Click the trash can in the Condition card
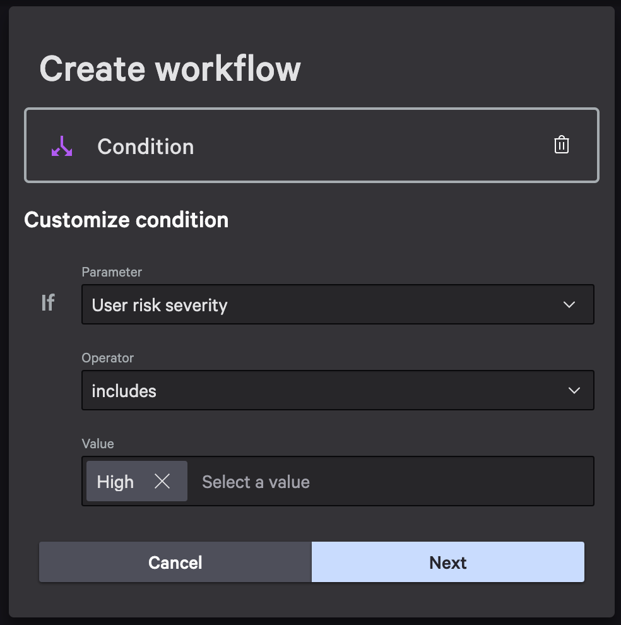Image resolution: width=621 pixels, height=625 pixels. click(561, 145)
